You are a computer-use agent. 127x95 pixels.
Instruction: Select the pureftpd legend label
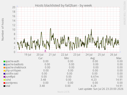10,77
